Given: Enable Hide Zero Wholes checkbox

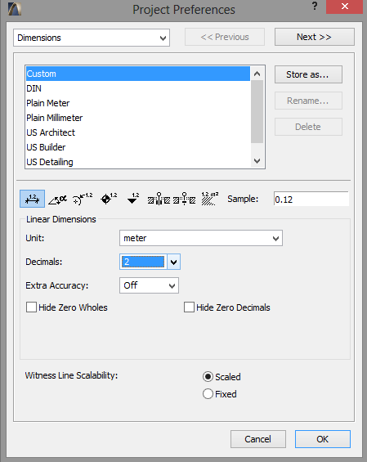Looking at the screenshot, I should point(31,307).
